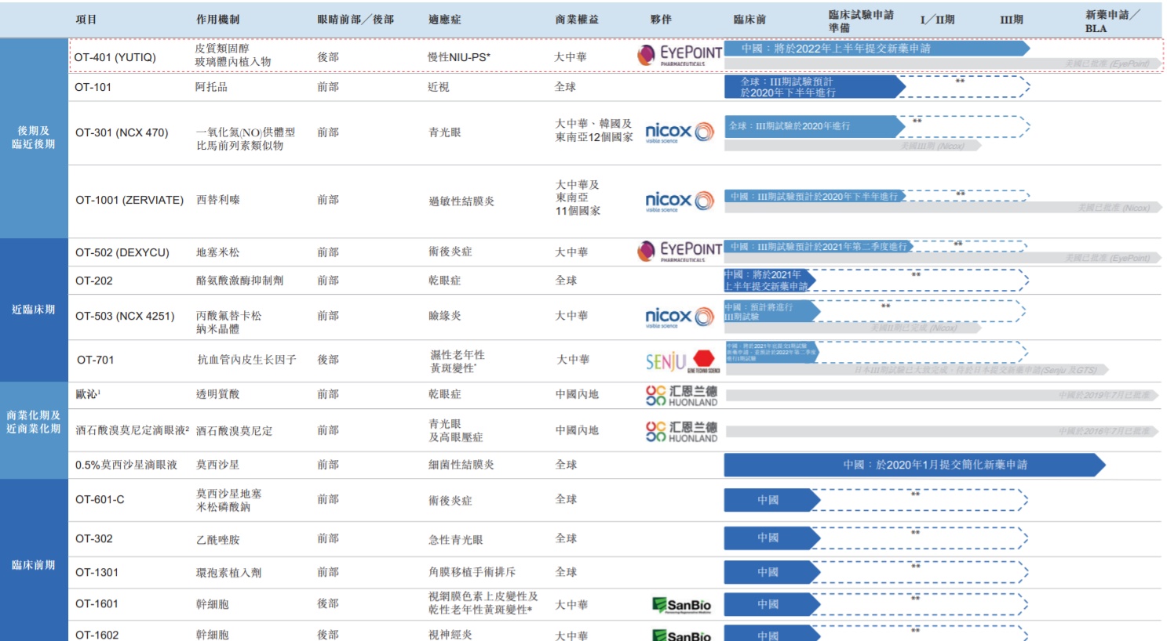The height and width of the screenshot is (641, 1167).
Task: Select the SENJU logo in the OT-701 row
Action: 680,361
